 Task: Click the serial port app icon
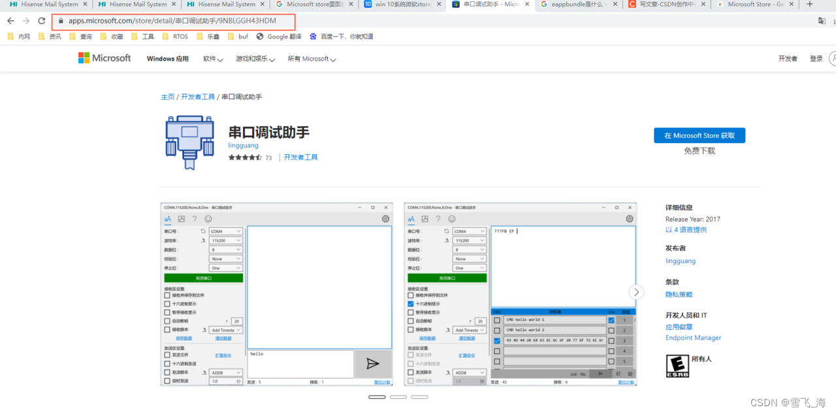(x=189, y=142)
